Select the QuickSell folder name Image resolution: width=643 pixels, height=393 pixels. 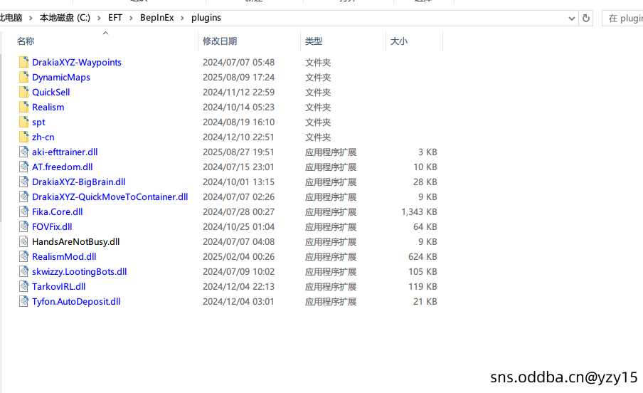click(x=51, y=92)
